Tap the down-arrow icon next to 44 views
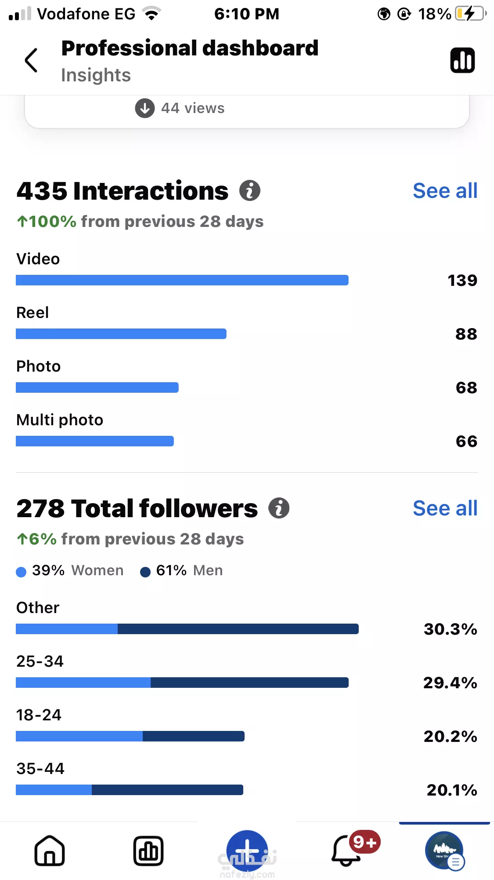This screenshot has width=494, height=880. (145, 108)
